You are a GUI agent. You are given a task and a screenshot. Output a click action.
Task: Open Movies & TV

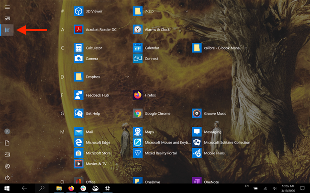tap(90, 163)
